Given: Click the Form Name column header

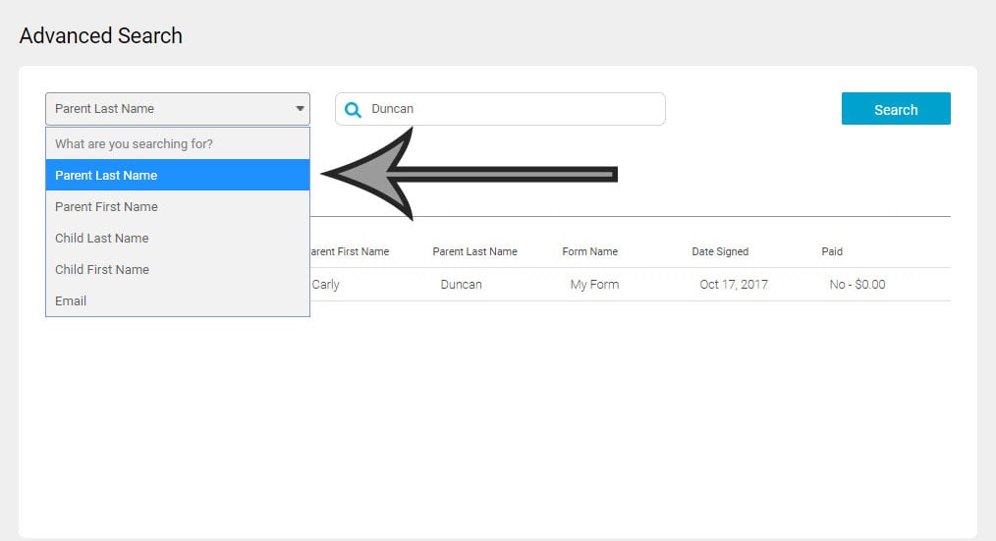Looking at the screenshot, I should tap(589, 251).
